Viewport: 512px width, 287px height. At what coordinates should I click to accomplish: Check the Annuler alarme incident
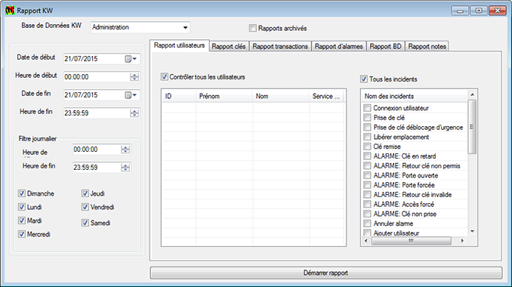point(367,224)
